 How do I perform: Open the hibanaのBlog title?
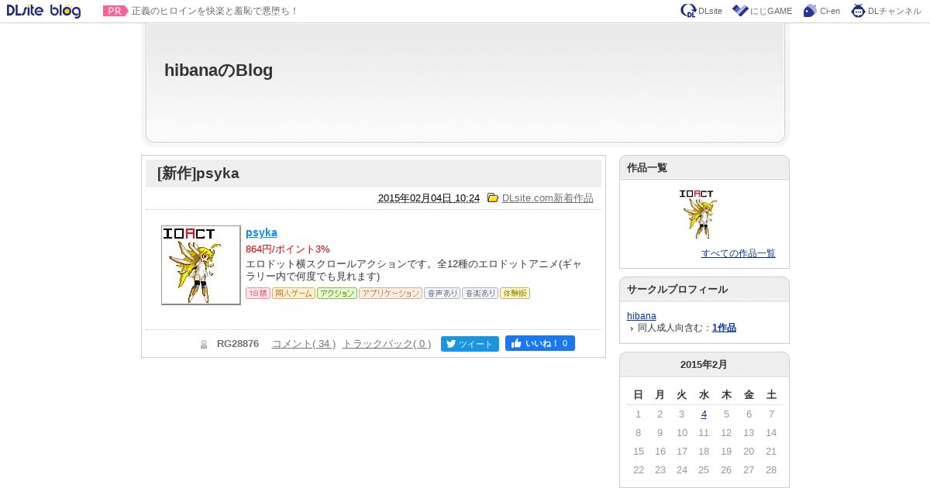tap(219, 70)
